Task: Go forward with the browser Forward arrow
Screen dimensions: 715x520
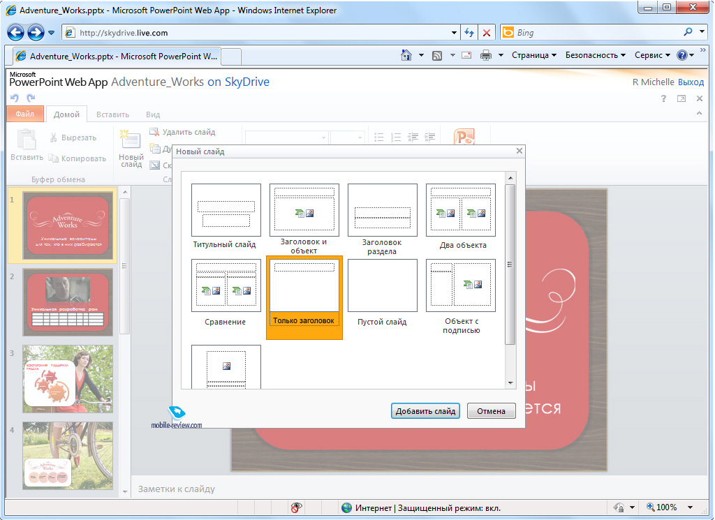Action: coord(36,32)
